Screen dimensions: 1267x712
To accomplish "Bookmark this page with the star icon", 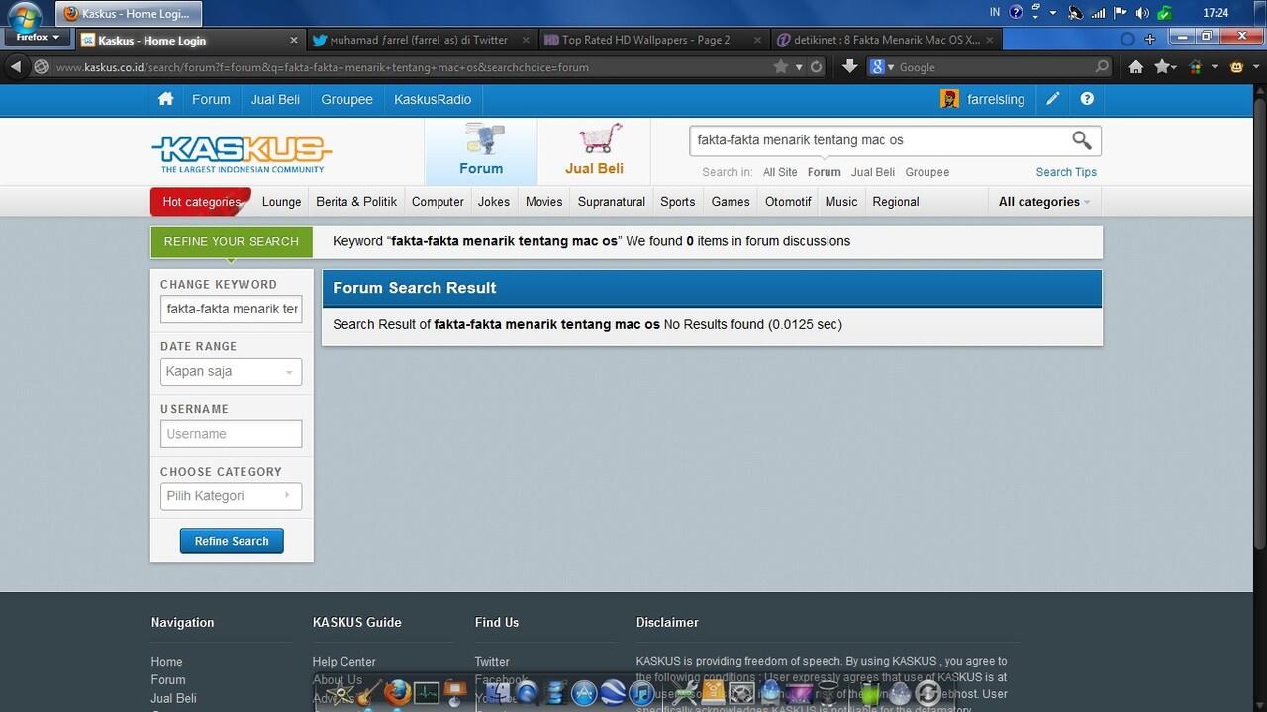I will 781,67.
